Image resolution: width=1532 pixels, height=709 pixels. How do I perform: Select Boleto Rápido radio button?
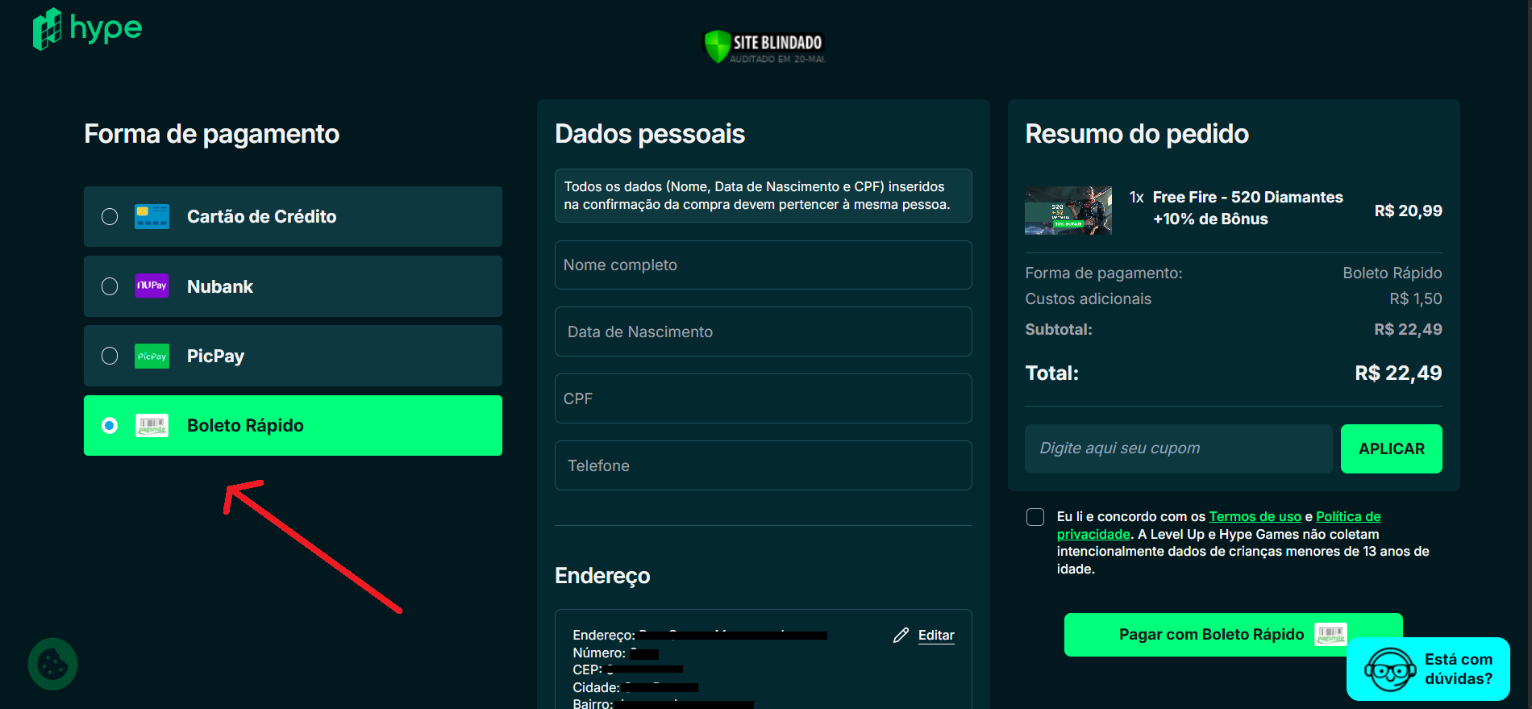(x=110, y=425)
